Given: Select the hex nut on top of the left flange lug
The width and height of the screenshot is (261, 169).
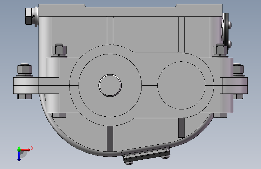Looking at the screenshot, I should (24, 69).
